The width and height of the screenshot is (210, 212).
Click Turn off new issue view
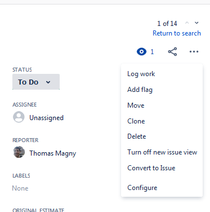tap(162, 152)
